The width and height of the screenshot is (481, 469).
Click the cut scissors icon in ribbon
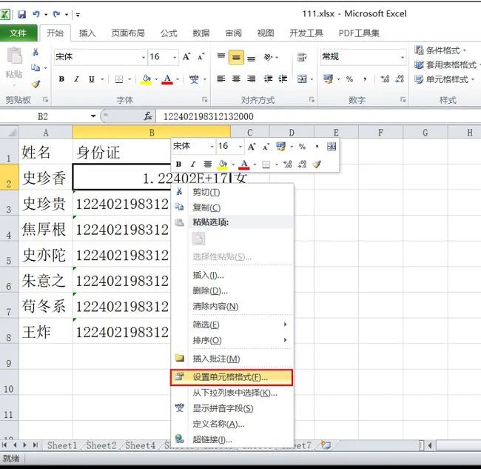(35, 52)
